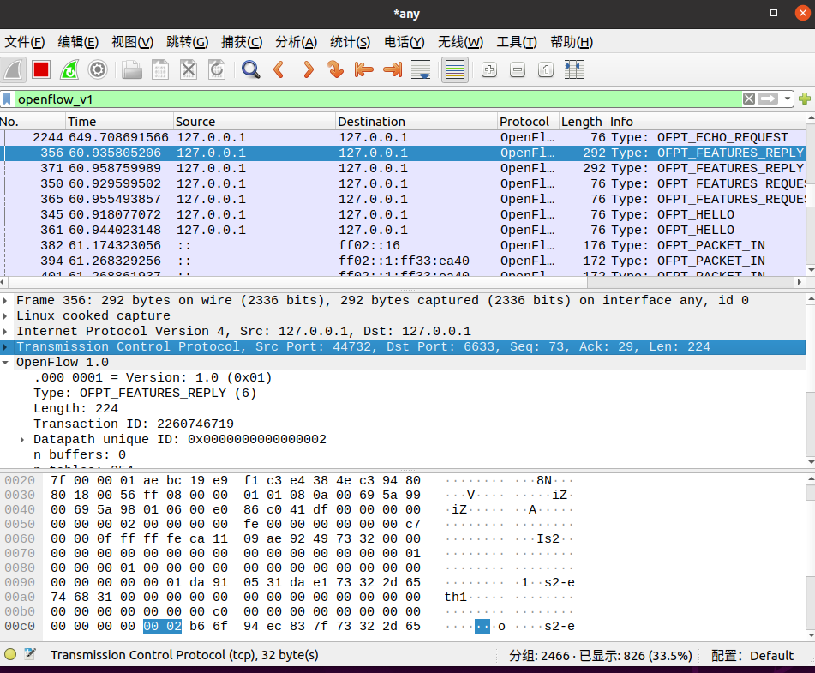The height and width of the screenshot is (673, 815).
Task: Open a capture file from toolbar
Action: coord(132,69)
